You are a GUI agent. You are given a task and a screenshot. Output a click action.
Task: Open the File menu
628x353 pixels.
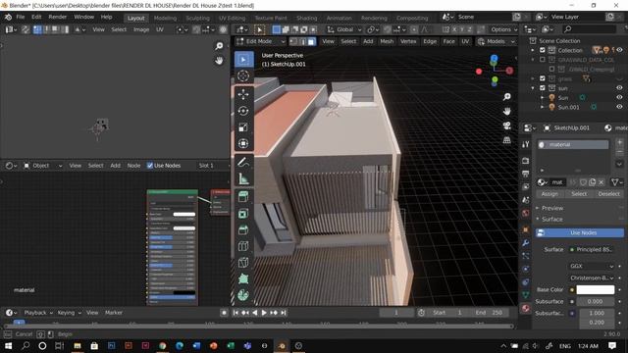pyautogui.click(x=21, y=18)
